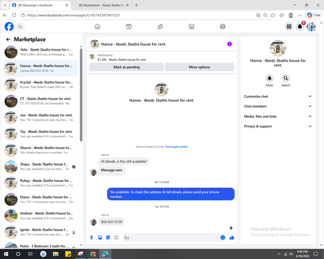Open Shaya 3beds 3baths conversation

point(40,166)
